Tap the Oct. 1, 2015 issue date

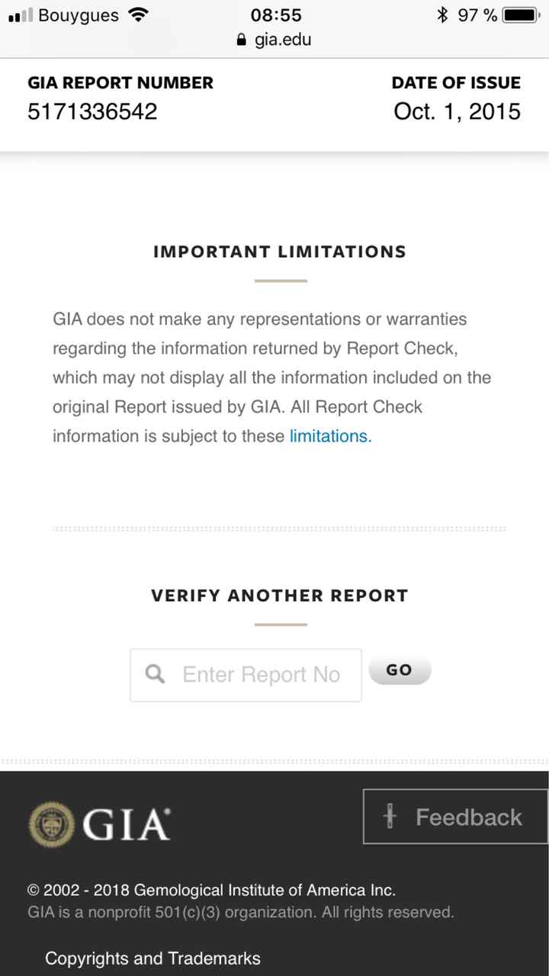pyautogui.click(x=457, y=111)
